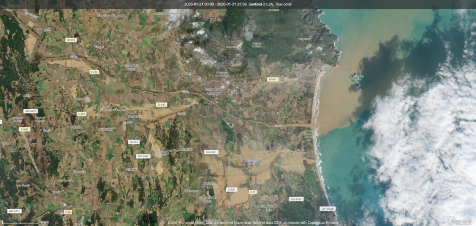
Task: Select the orange C-66 road shield
Action: click(68, 212)
